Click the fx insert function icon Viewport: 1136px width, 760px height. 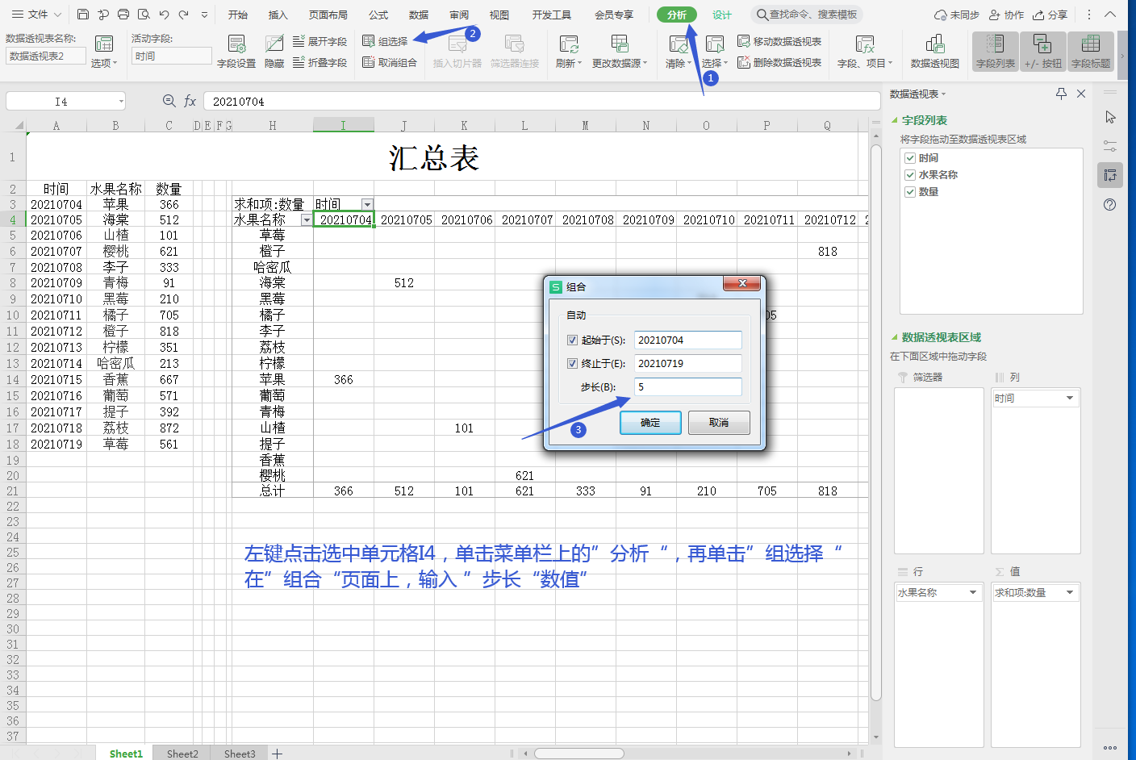[x=190, y=101]
